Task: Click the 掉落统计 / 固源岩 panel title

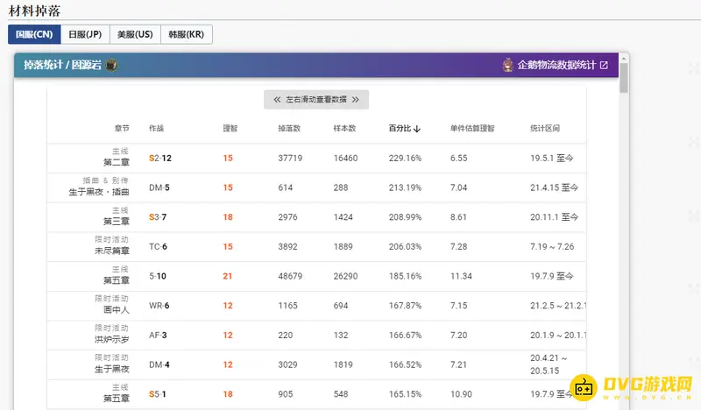Action: [62, 66]
